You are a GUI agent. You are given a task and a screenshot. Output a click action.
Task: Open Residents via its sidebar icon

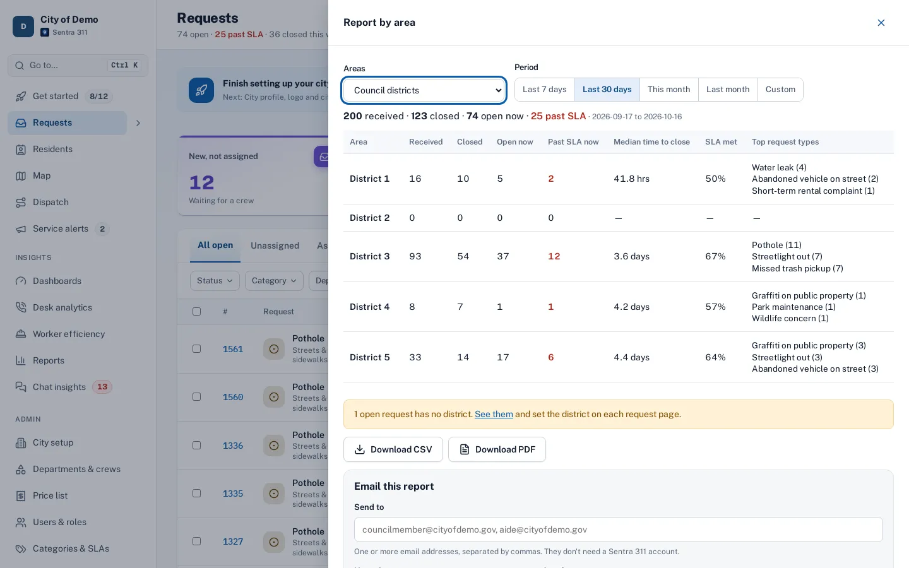pos(21,149)
